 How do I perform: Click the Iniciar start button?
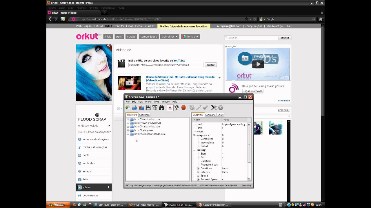(x=58, y=205)
